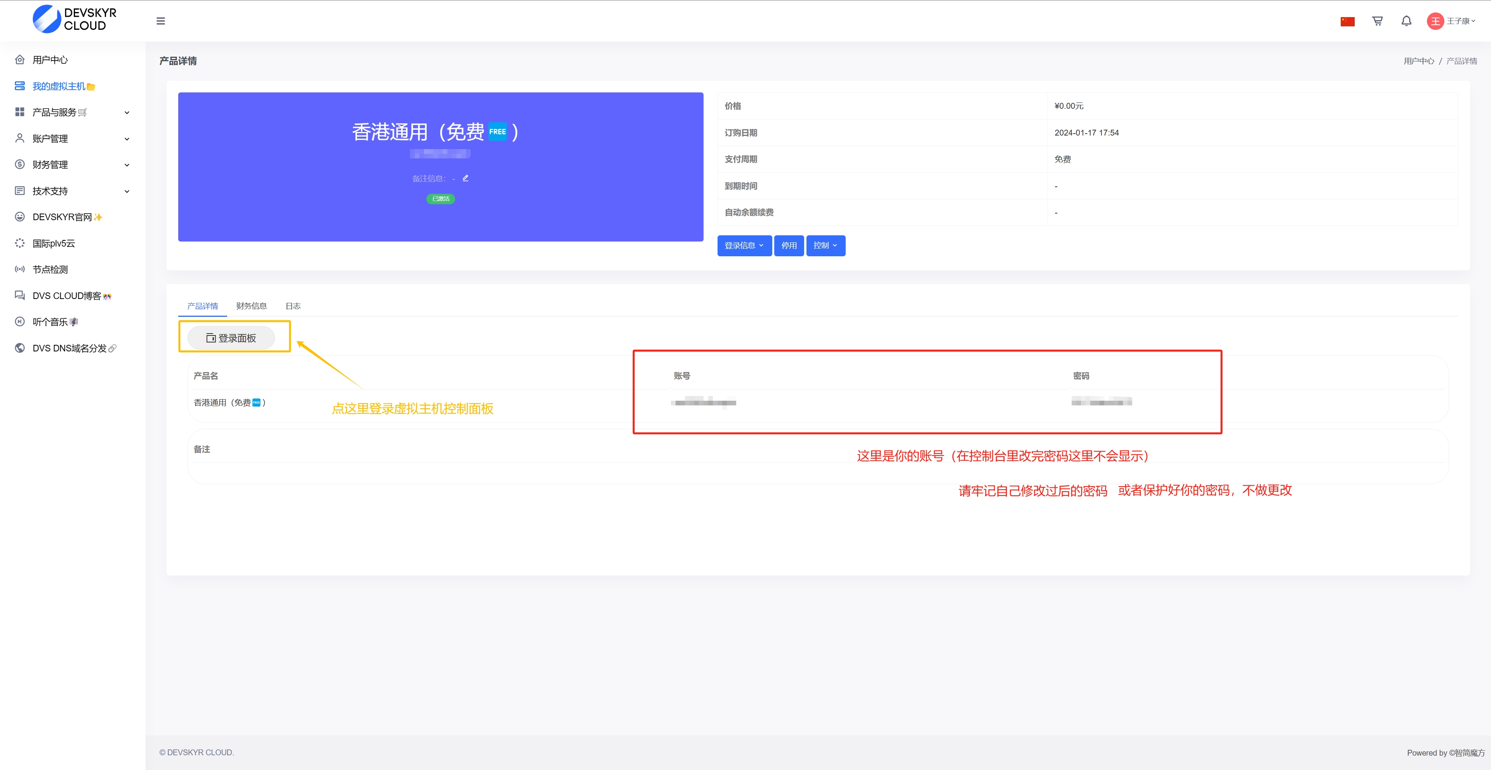Open notifications bell icon
The width and height of the screenshot is (1491, 770).
[1406, 21]
